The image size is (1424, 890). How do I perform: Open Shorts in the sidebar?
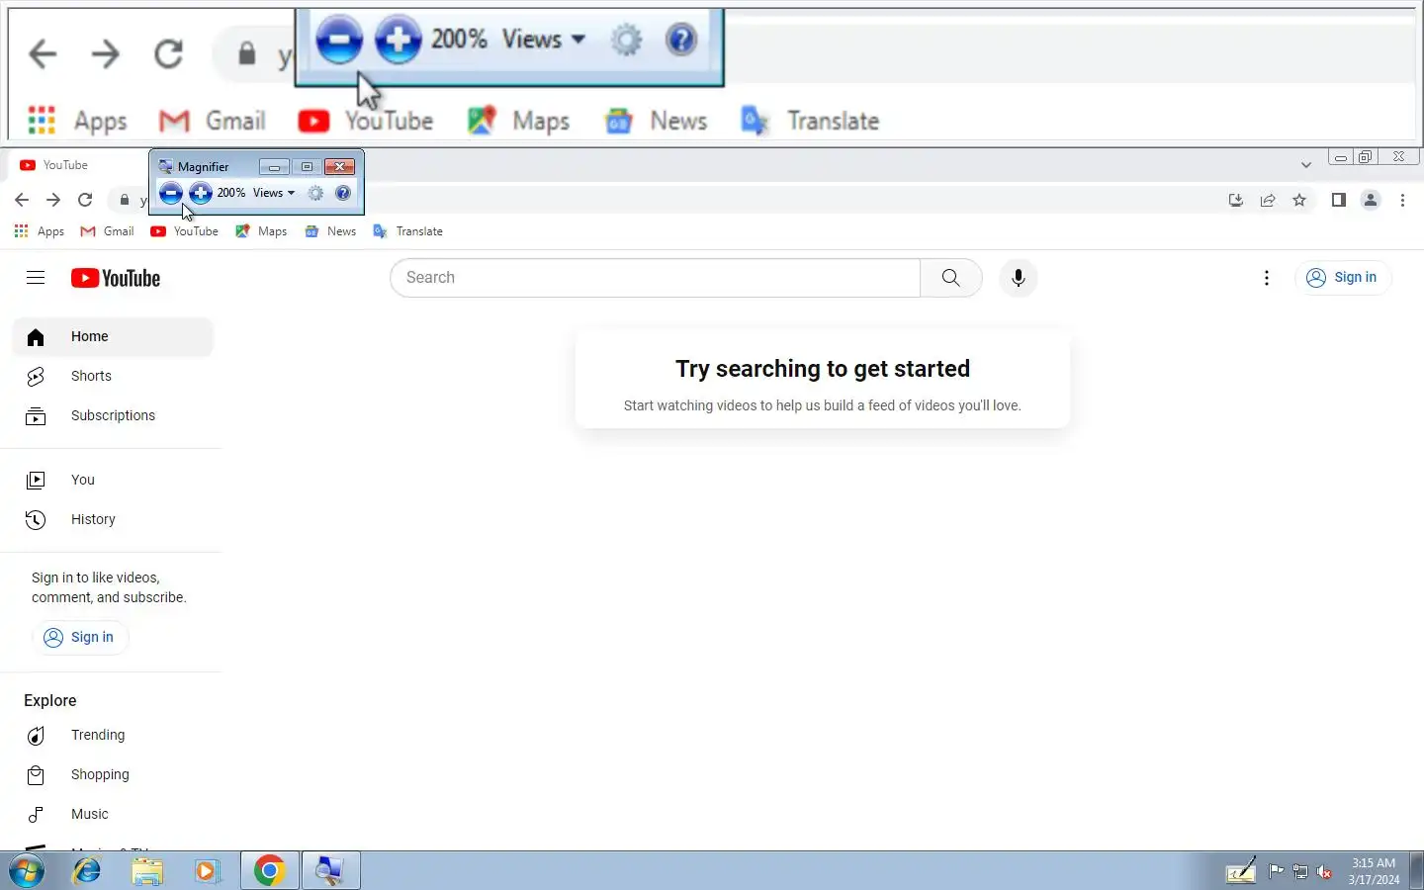pos(113,376)
